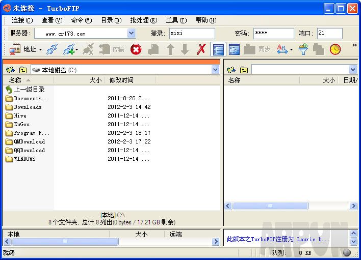Click queue pane scroll right arrow
The width and height of the screenshot is (361, 260).
216,241
